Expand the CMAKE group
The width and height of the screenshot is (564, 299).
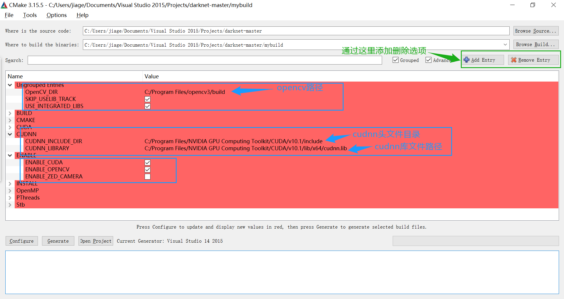pyautogui.click(x=10, y=120)
